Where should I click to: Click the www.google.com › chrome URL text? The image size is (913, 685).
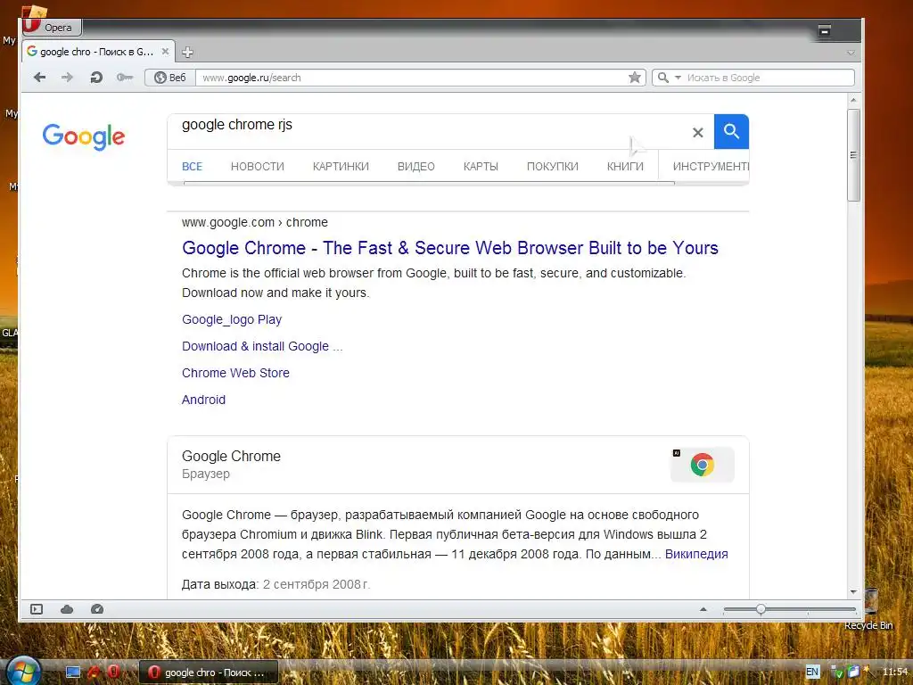(x=254, y=222)
